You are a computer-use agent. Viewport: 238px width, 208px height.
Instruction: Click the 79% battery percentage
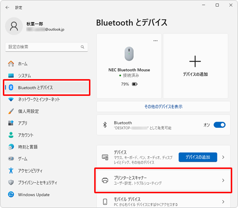125,84
